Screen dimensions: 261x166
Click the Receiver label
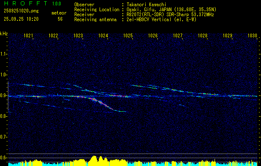click(x=84, y=15)
